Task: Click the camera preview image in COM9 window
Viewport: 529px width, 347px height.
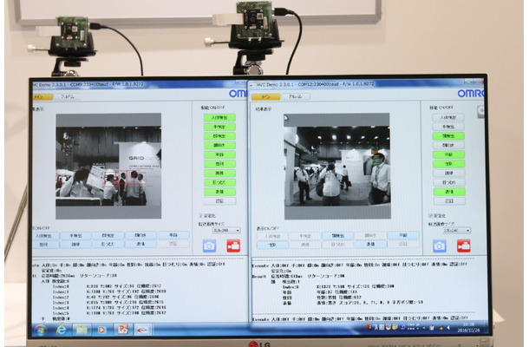Action: coord(108,166)
